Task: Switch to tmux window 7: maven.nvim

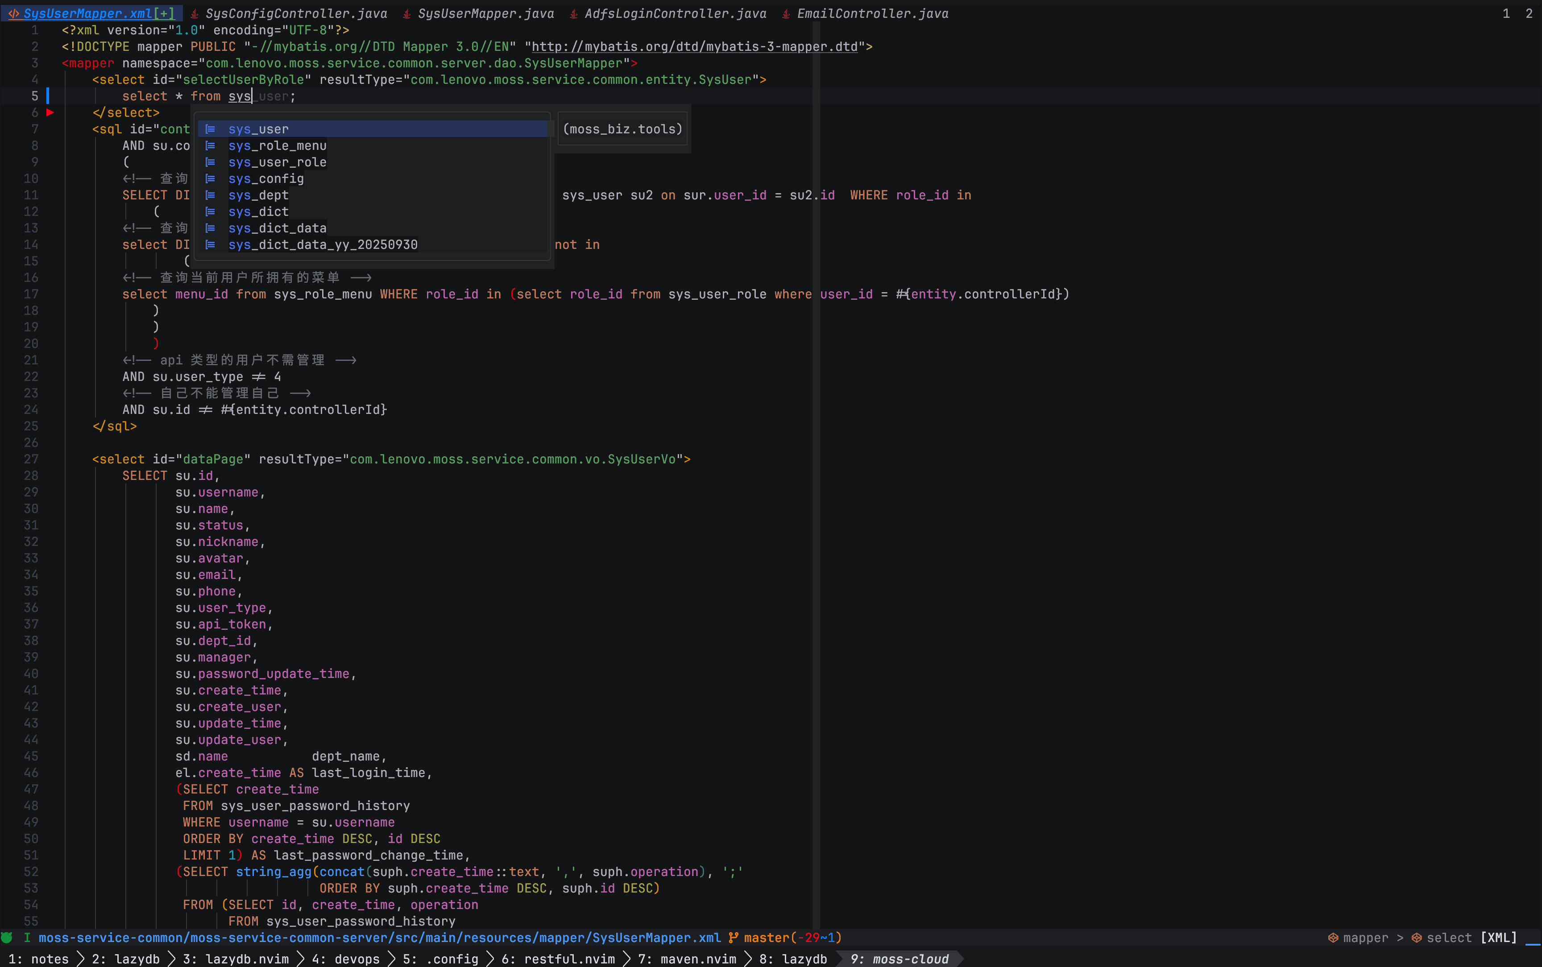Action: click(x=687, y=959)
